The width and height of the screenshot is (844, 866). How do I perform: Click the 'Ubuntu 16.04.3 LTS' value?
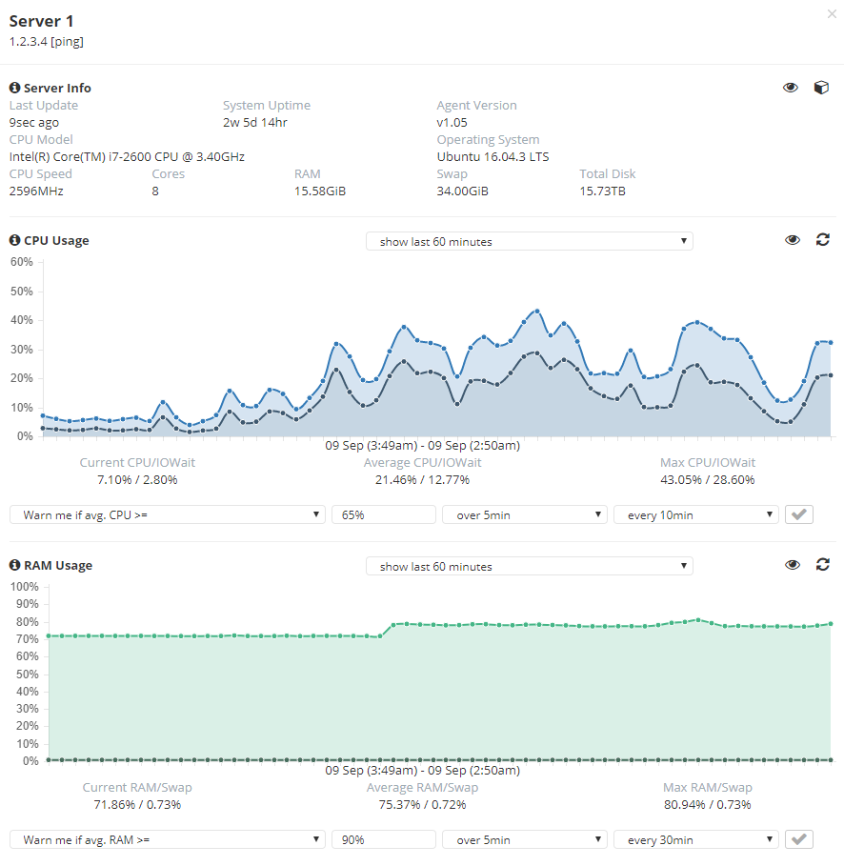click(492, 157)
